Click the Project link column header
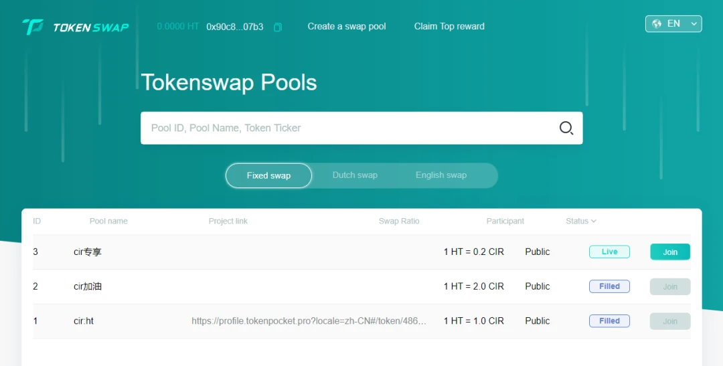 (x=228, y=221)
